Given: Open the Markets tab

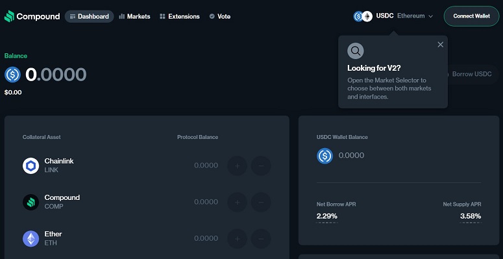Looking at the screenshot, I should (x=134, y=16).
